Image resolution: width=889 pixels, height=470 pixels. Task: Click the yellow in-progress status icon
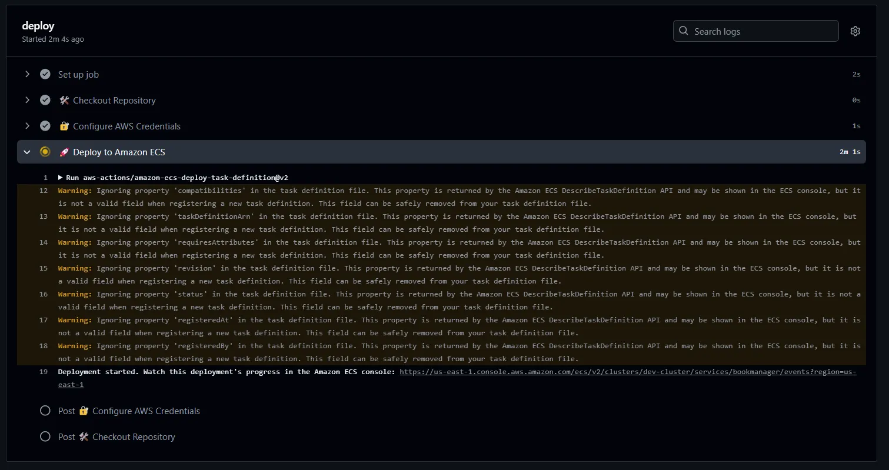point(45,152)
